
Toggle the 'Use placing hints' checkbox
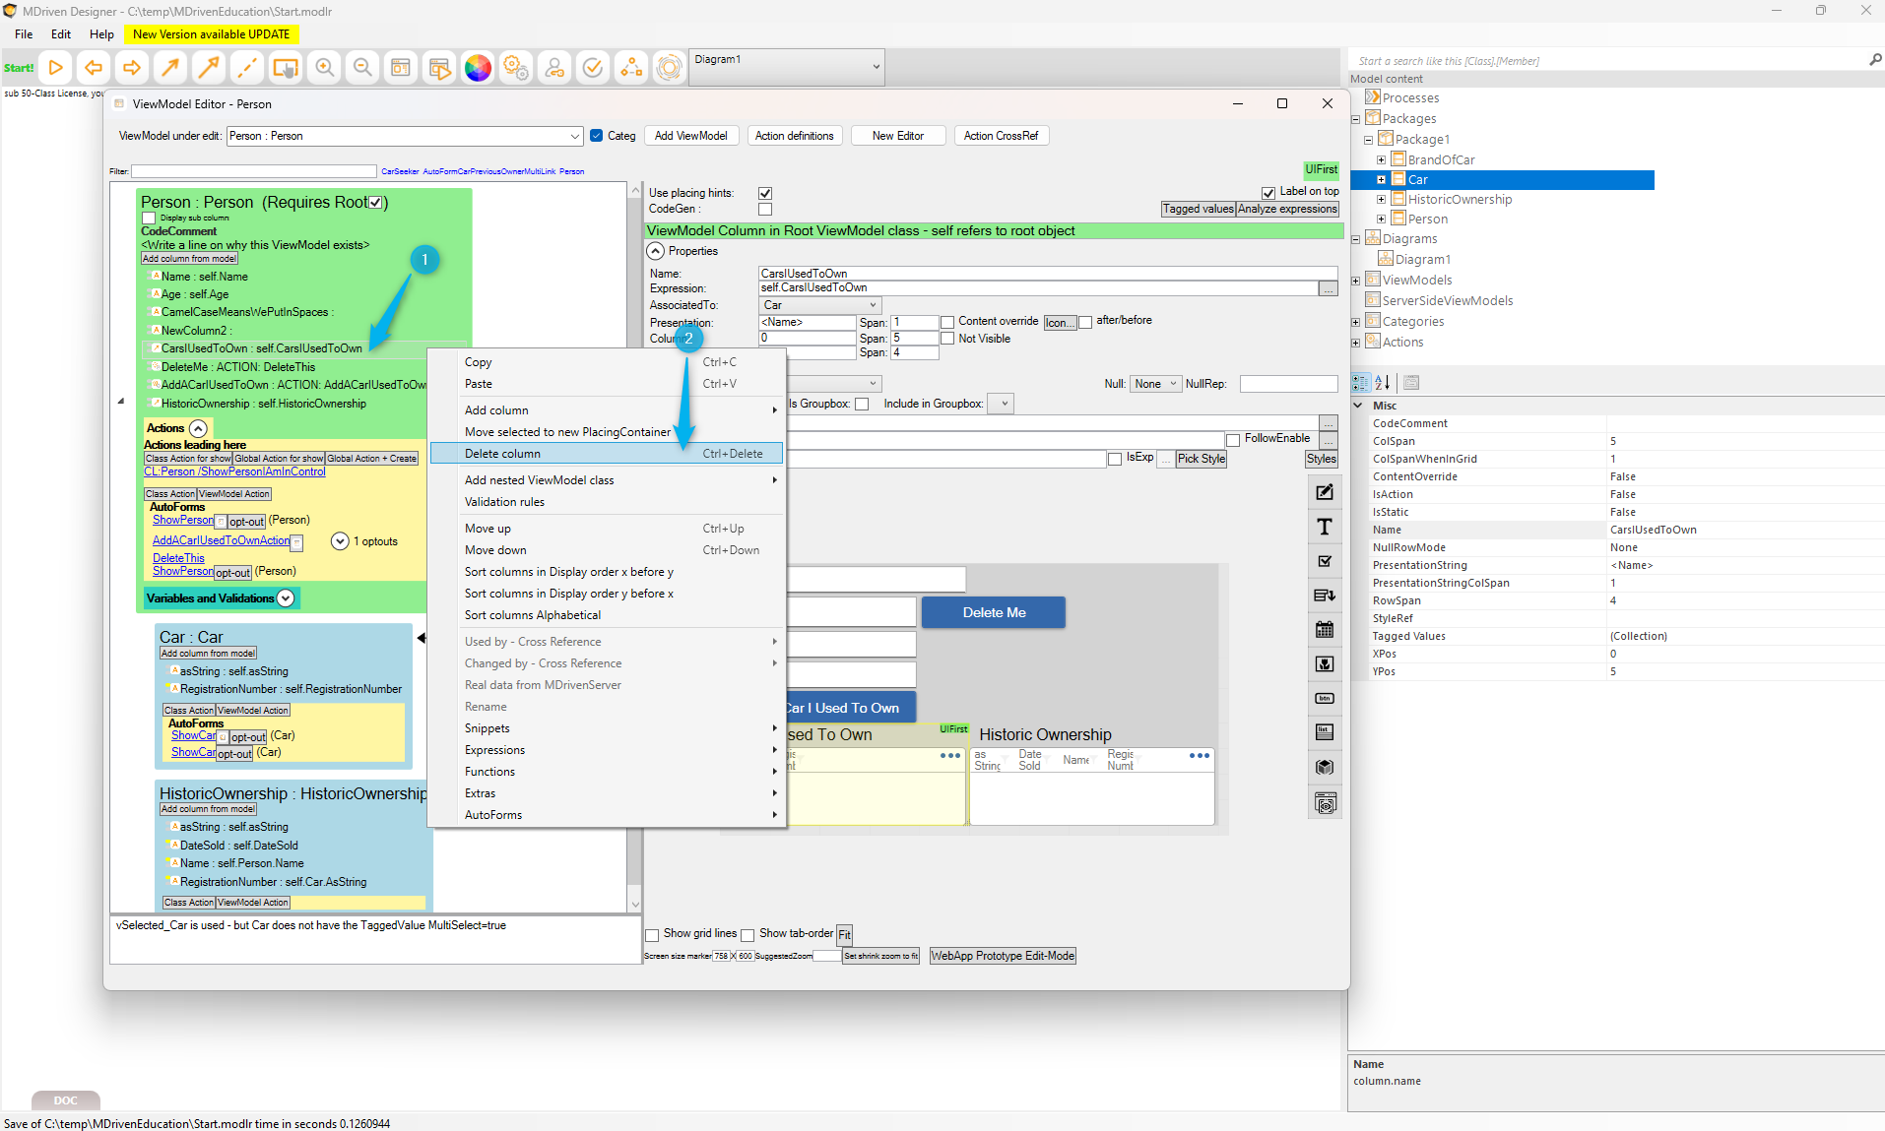pos(765,193)
